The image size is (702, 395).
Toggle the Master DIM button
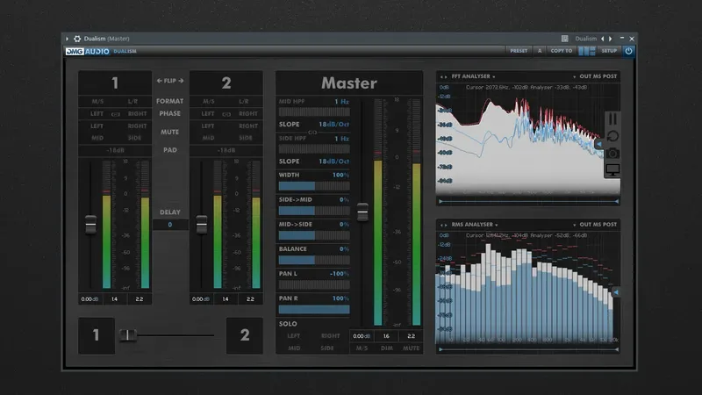pyautogui.click(x=387, y=348)
